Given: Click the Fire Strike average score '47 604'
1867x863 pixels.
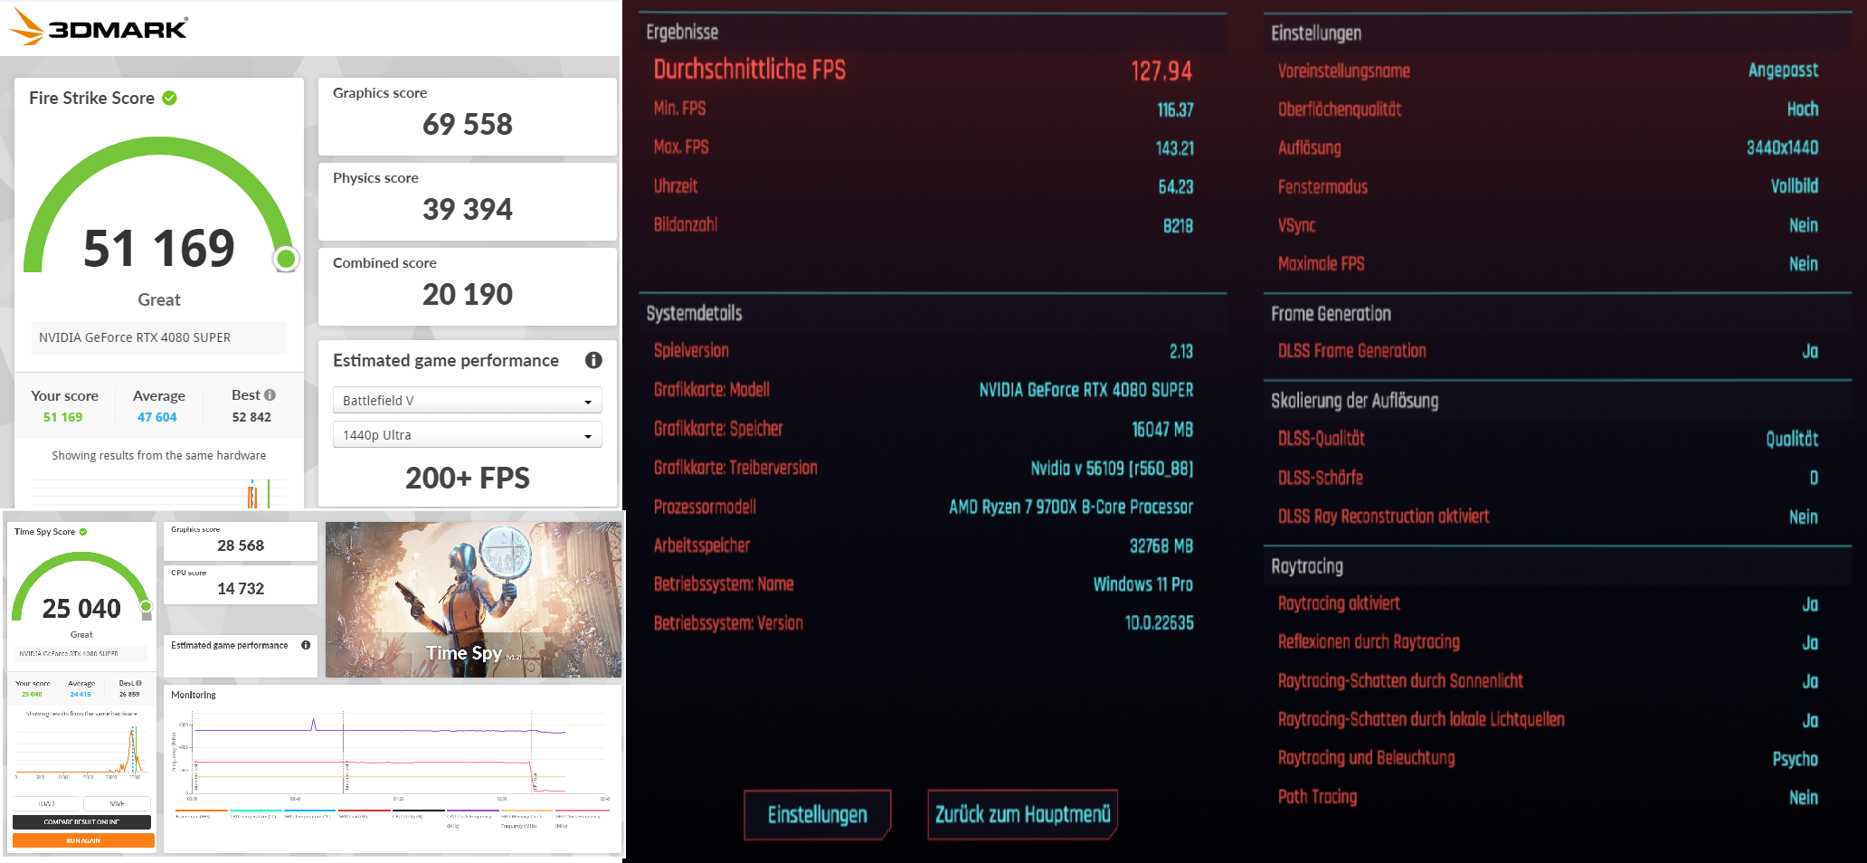Looking at the screenshot, I should coord(157,417).
